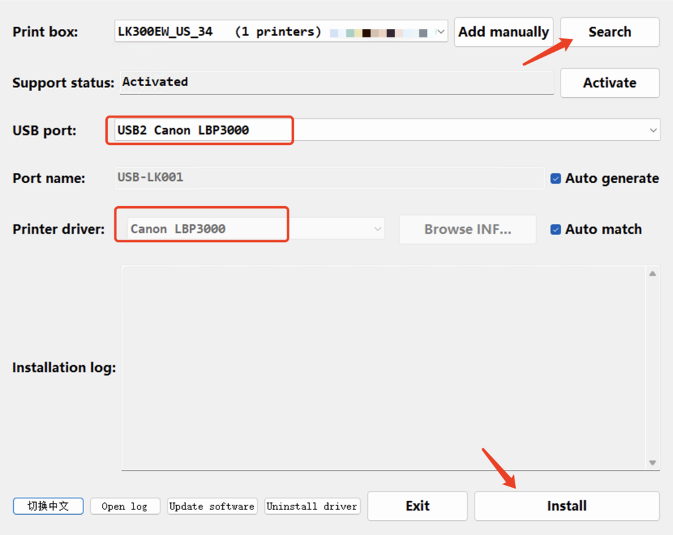The height and width of the screenshot is (535, 673).
Task: Start installation with the Install button
Action: coord(567,506)
